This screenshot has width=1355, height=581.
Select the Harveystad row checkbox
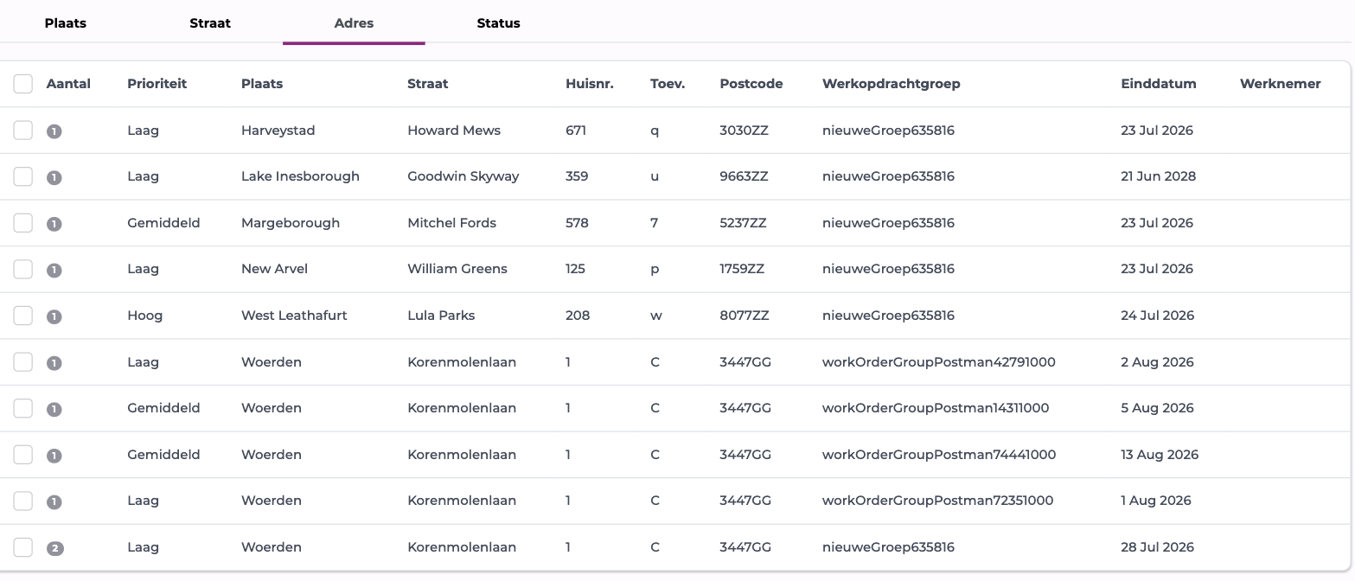[x=23, y=131]
